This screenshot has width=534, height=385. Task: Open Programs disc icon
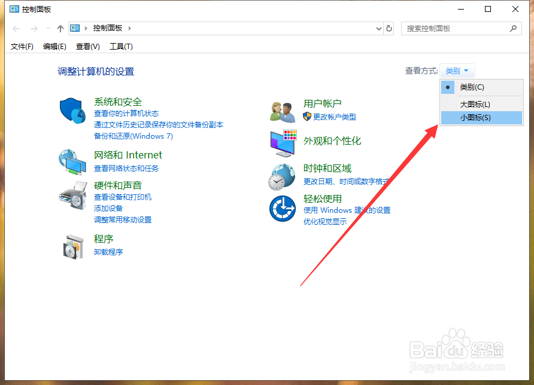click(73, 247)
